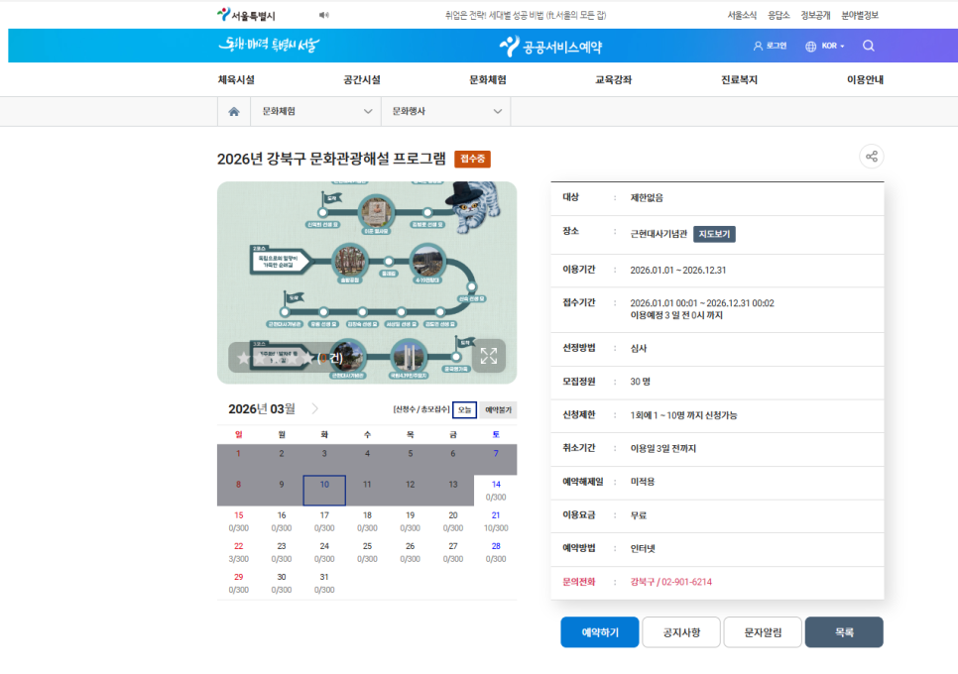Expand the course map to fullscreen

pos(488,356)
